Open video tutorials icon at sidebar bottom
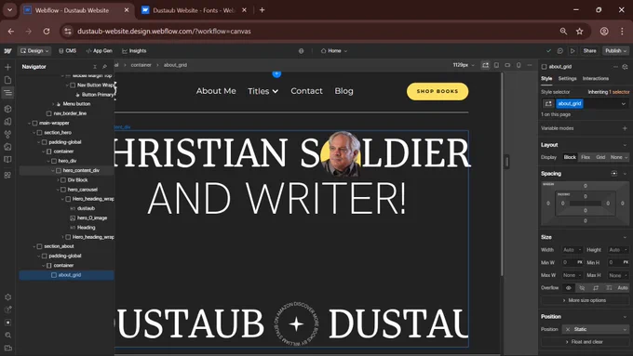This screenshot has height=356, width=633. pos(7,348)
